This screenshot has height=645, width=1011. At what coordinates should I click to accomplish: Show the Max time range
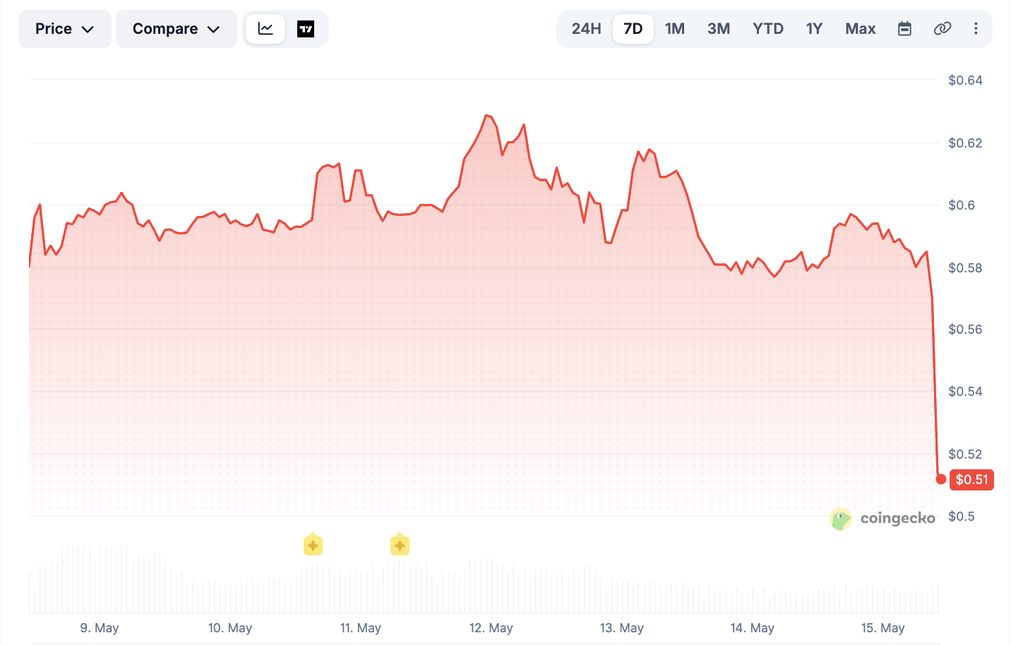pos(860,29)
